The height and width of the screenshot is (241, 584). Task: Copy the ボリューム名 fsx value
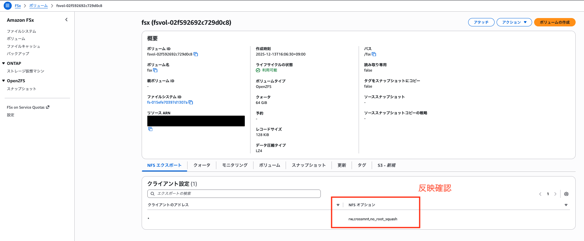[155, 70]
